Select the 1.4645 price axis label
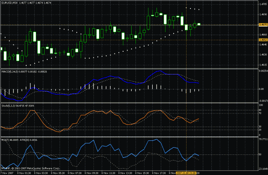 click(x=263, y=44)
